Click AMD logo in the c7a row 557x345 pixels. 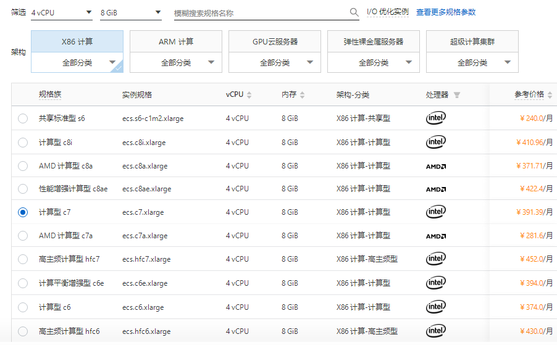(435, 236)
